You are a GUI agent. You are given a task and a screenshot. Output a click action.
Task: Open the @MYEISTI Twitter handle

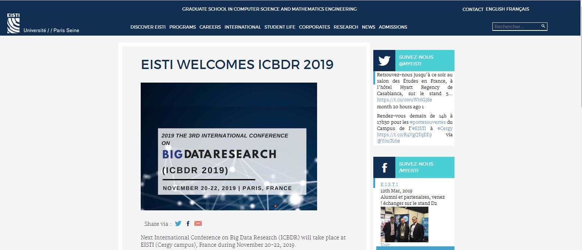tap(410, 64)
